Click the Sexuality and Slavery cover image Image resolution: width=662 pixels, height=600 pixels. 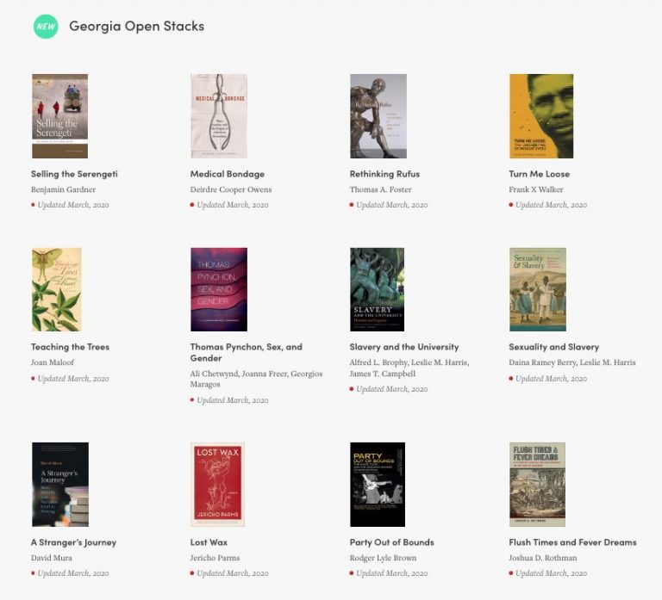tap(537, 289)
